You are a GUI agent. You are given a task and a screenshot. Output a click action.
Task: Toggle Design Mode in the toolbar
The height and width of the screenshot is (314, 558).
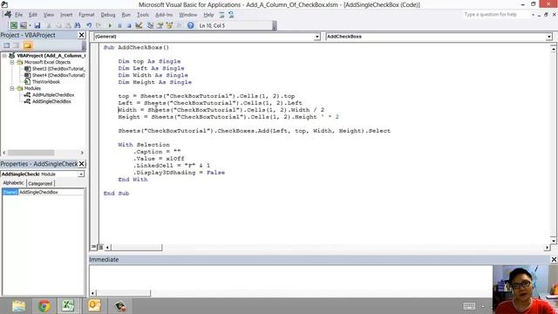(x=139, y=25)
